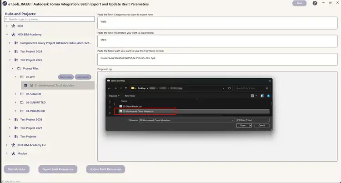341x183 pixels.
Task: Click the File name field in file dialog
Action: [x=186, y=120]
